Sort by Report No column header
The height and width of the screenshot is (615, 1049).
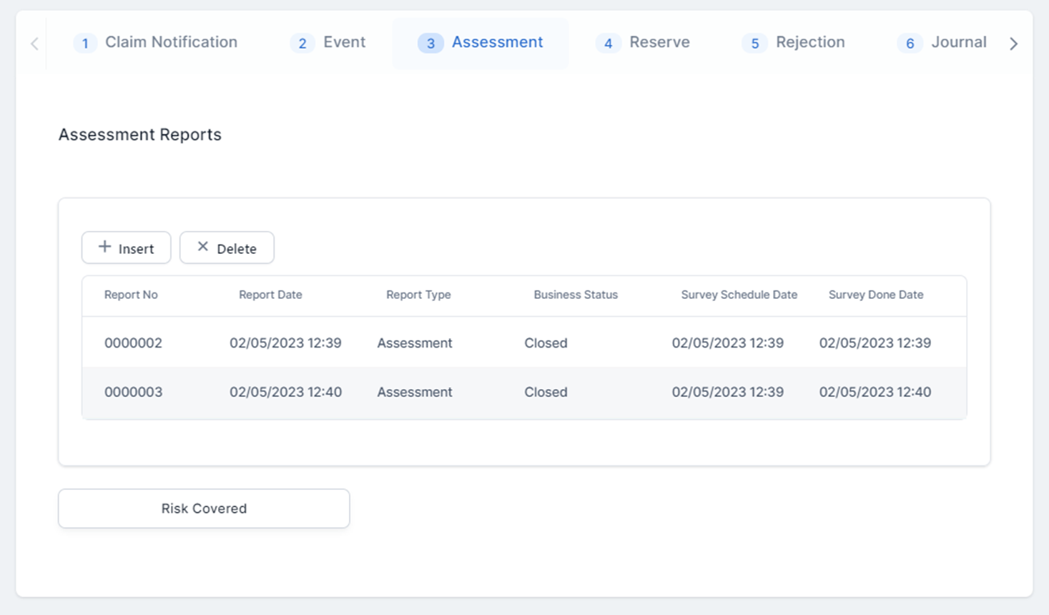click(x=131, y=295)
